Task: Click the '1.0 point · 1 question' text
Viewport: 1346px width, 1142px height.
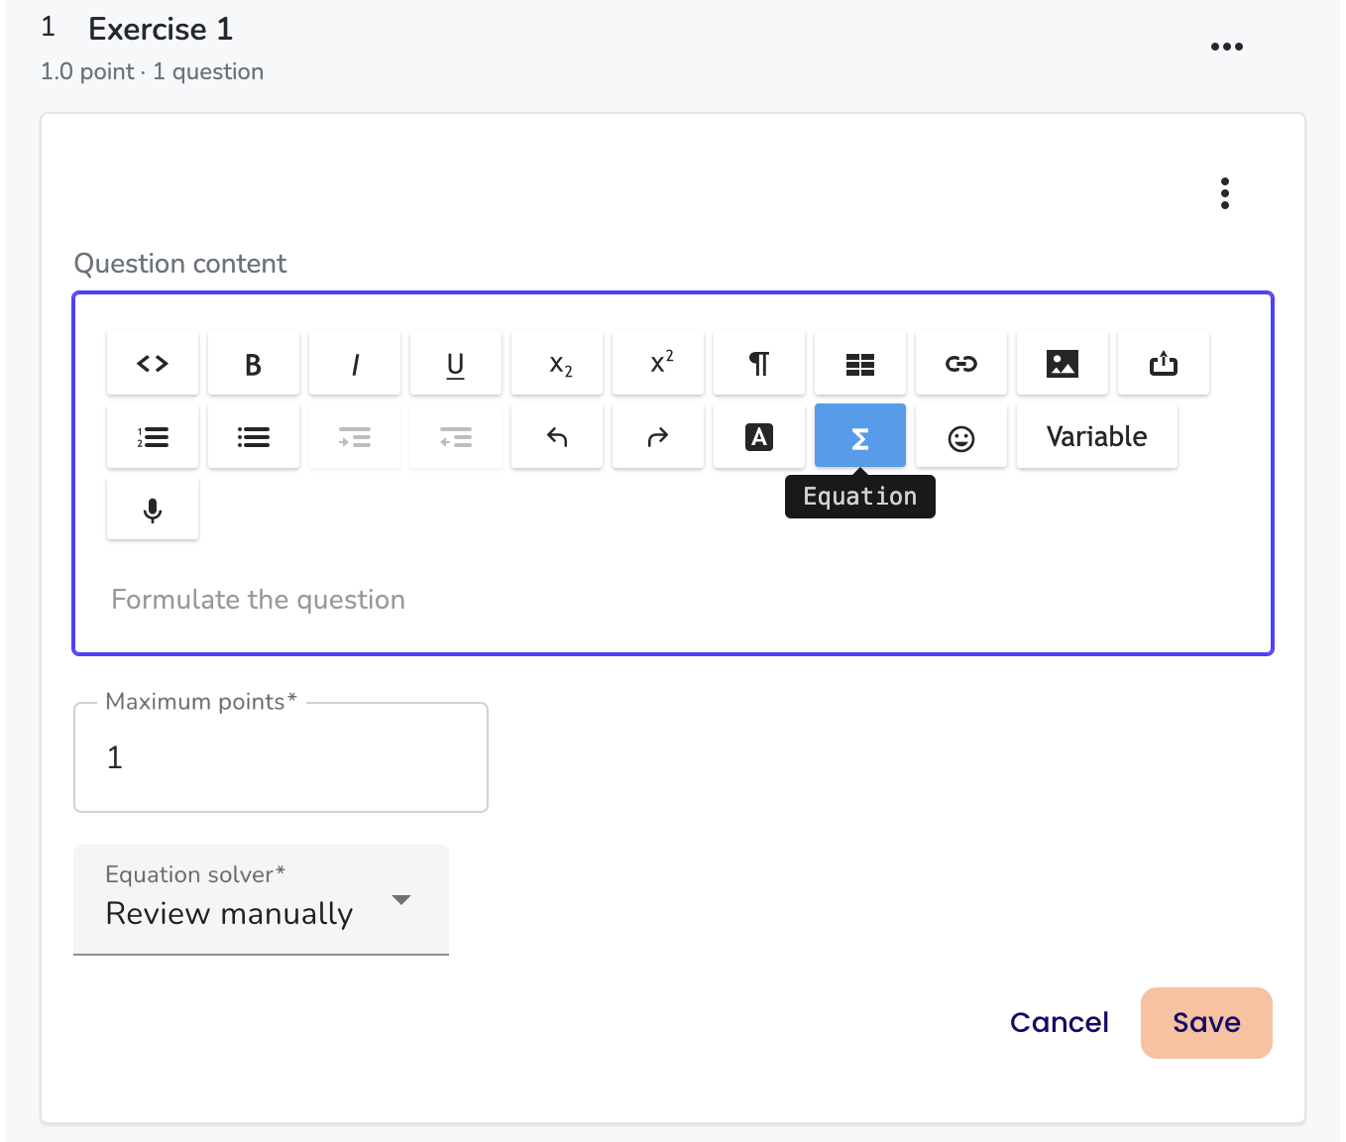Action: (152, 71)
